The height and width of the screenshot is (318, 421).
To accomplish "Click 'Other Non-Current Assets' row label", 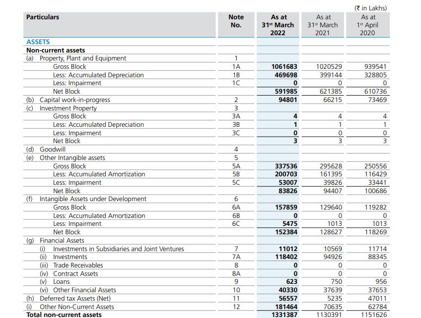I will pyautogui.click(x=77, y=307).
